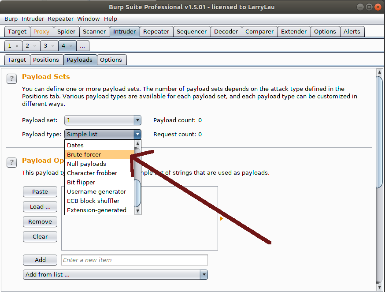The image size is (385, 292).
Task: Close Intruder attack tab 3
Action: 52,46
